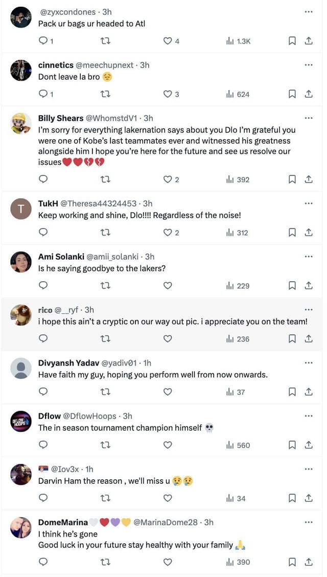Share cinnetics' 'Dont leave la' tweet
The height and width of the screenshot is (577, 327).
[309, 94]
